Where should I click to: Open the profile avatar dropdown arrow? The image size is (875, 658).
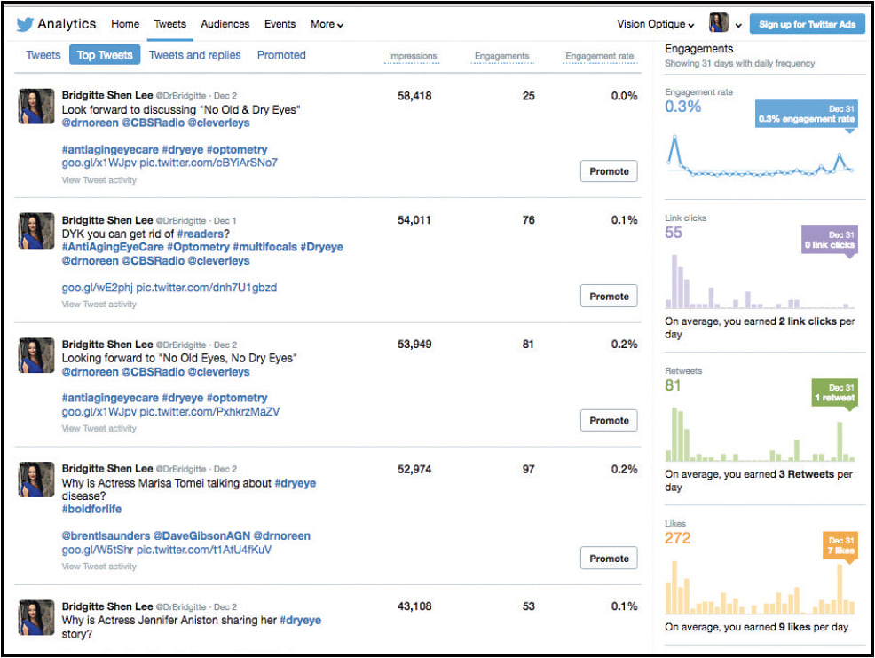click(738, 24)
